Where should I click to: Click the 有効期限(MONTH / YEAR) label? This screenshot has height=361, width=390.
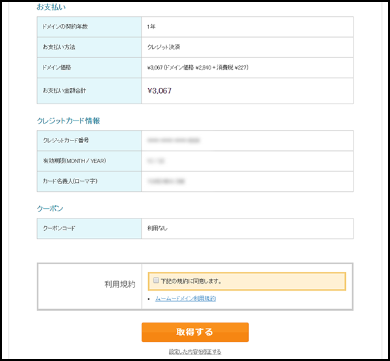click(74, 161)
